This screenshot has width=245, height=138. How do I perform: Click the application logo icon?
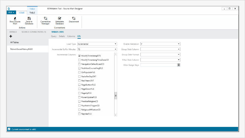pos(9,9)
